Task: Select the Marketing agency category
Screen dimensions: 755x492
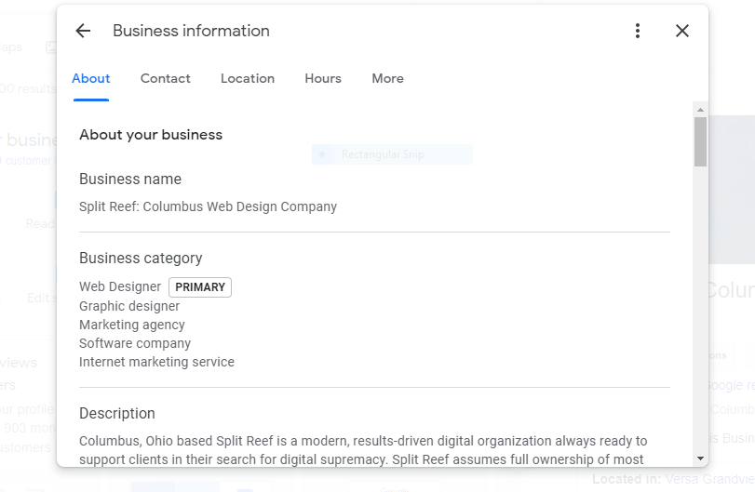Action: tap(132, 326)
